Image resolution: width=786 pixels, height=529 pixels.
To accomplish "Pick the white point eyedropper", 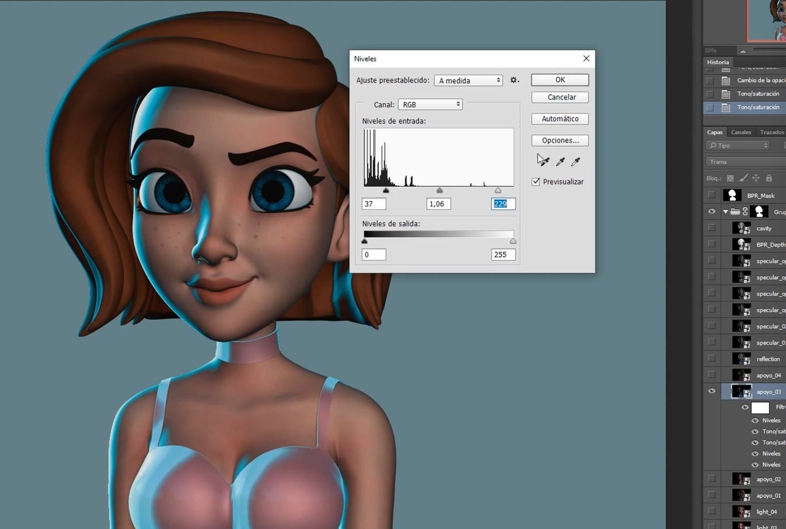I will (575, 162).
